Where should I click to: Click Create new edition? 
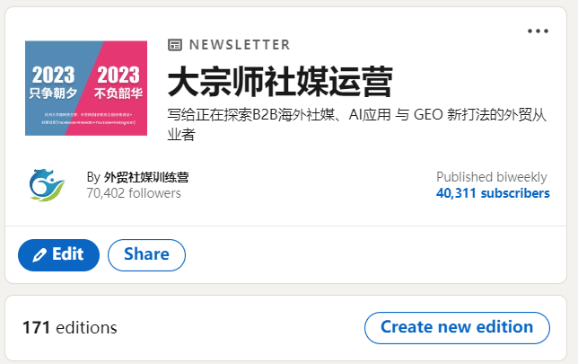(457, 327)
